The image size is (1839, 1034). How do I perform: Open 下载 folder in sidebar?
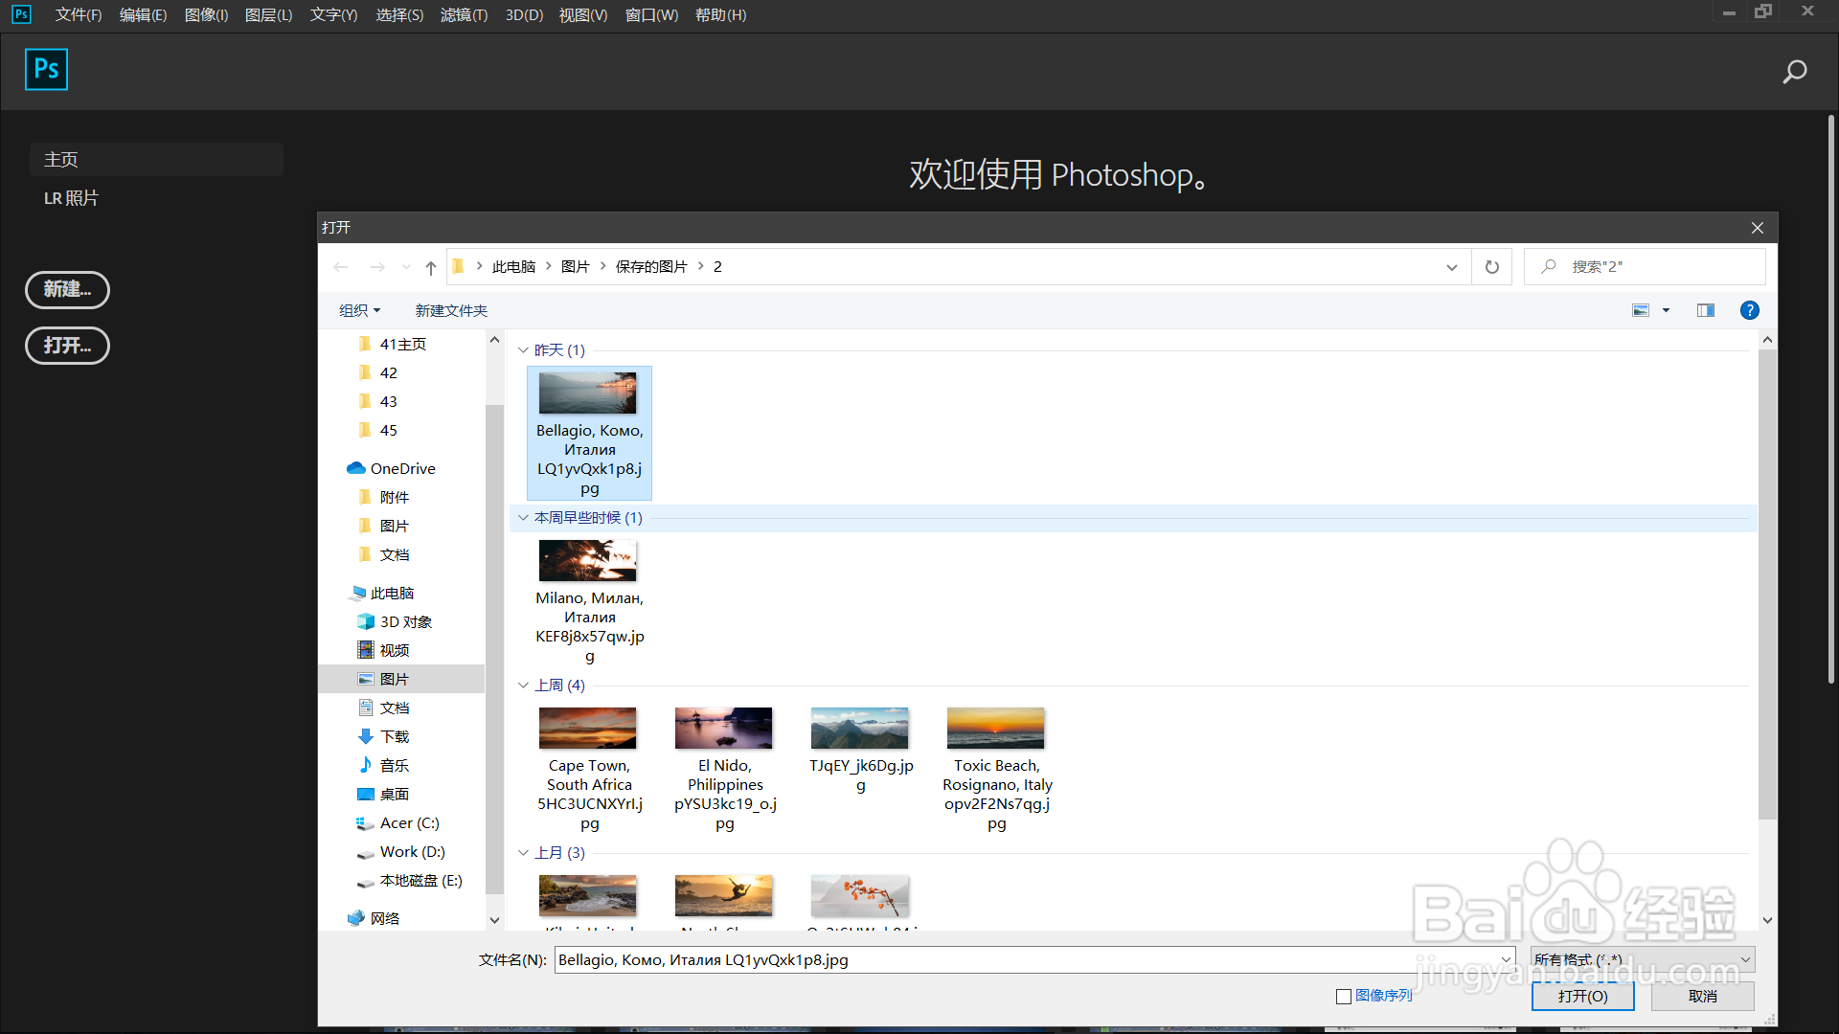click(x=394, y=736)
